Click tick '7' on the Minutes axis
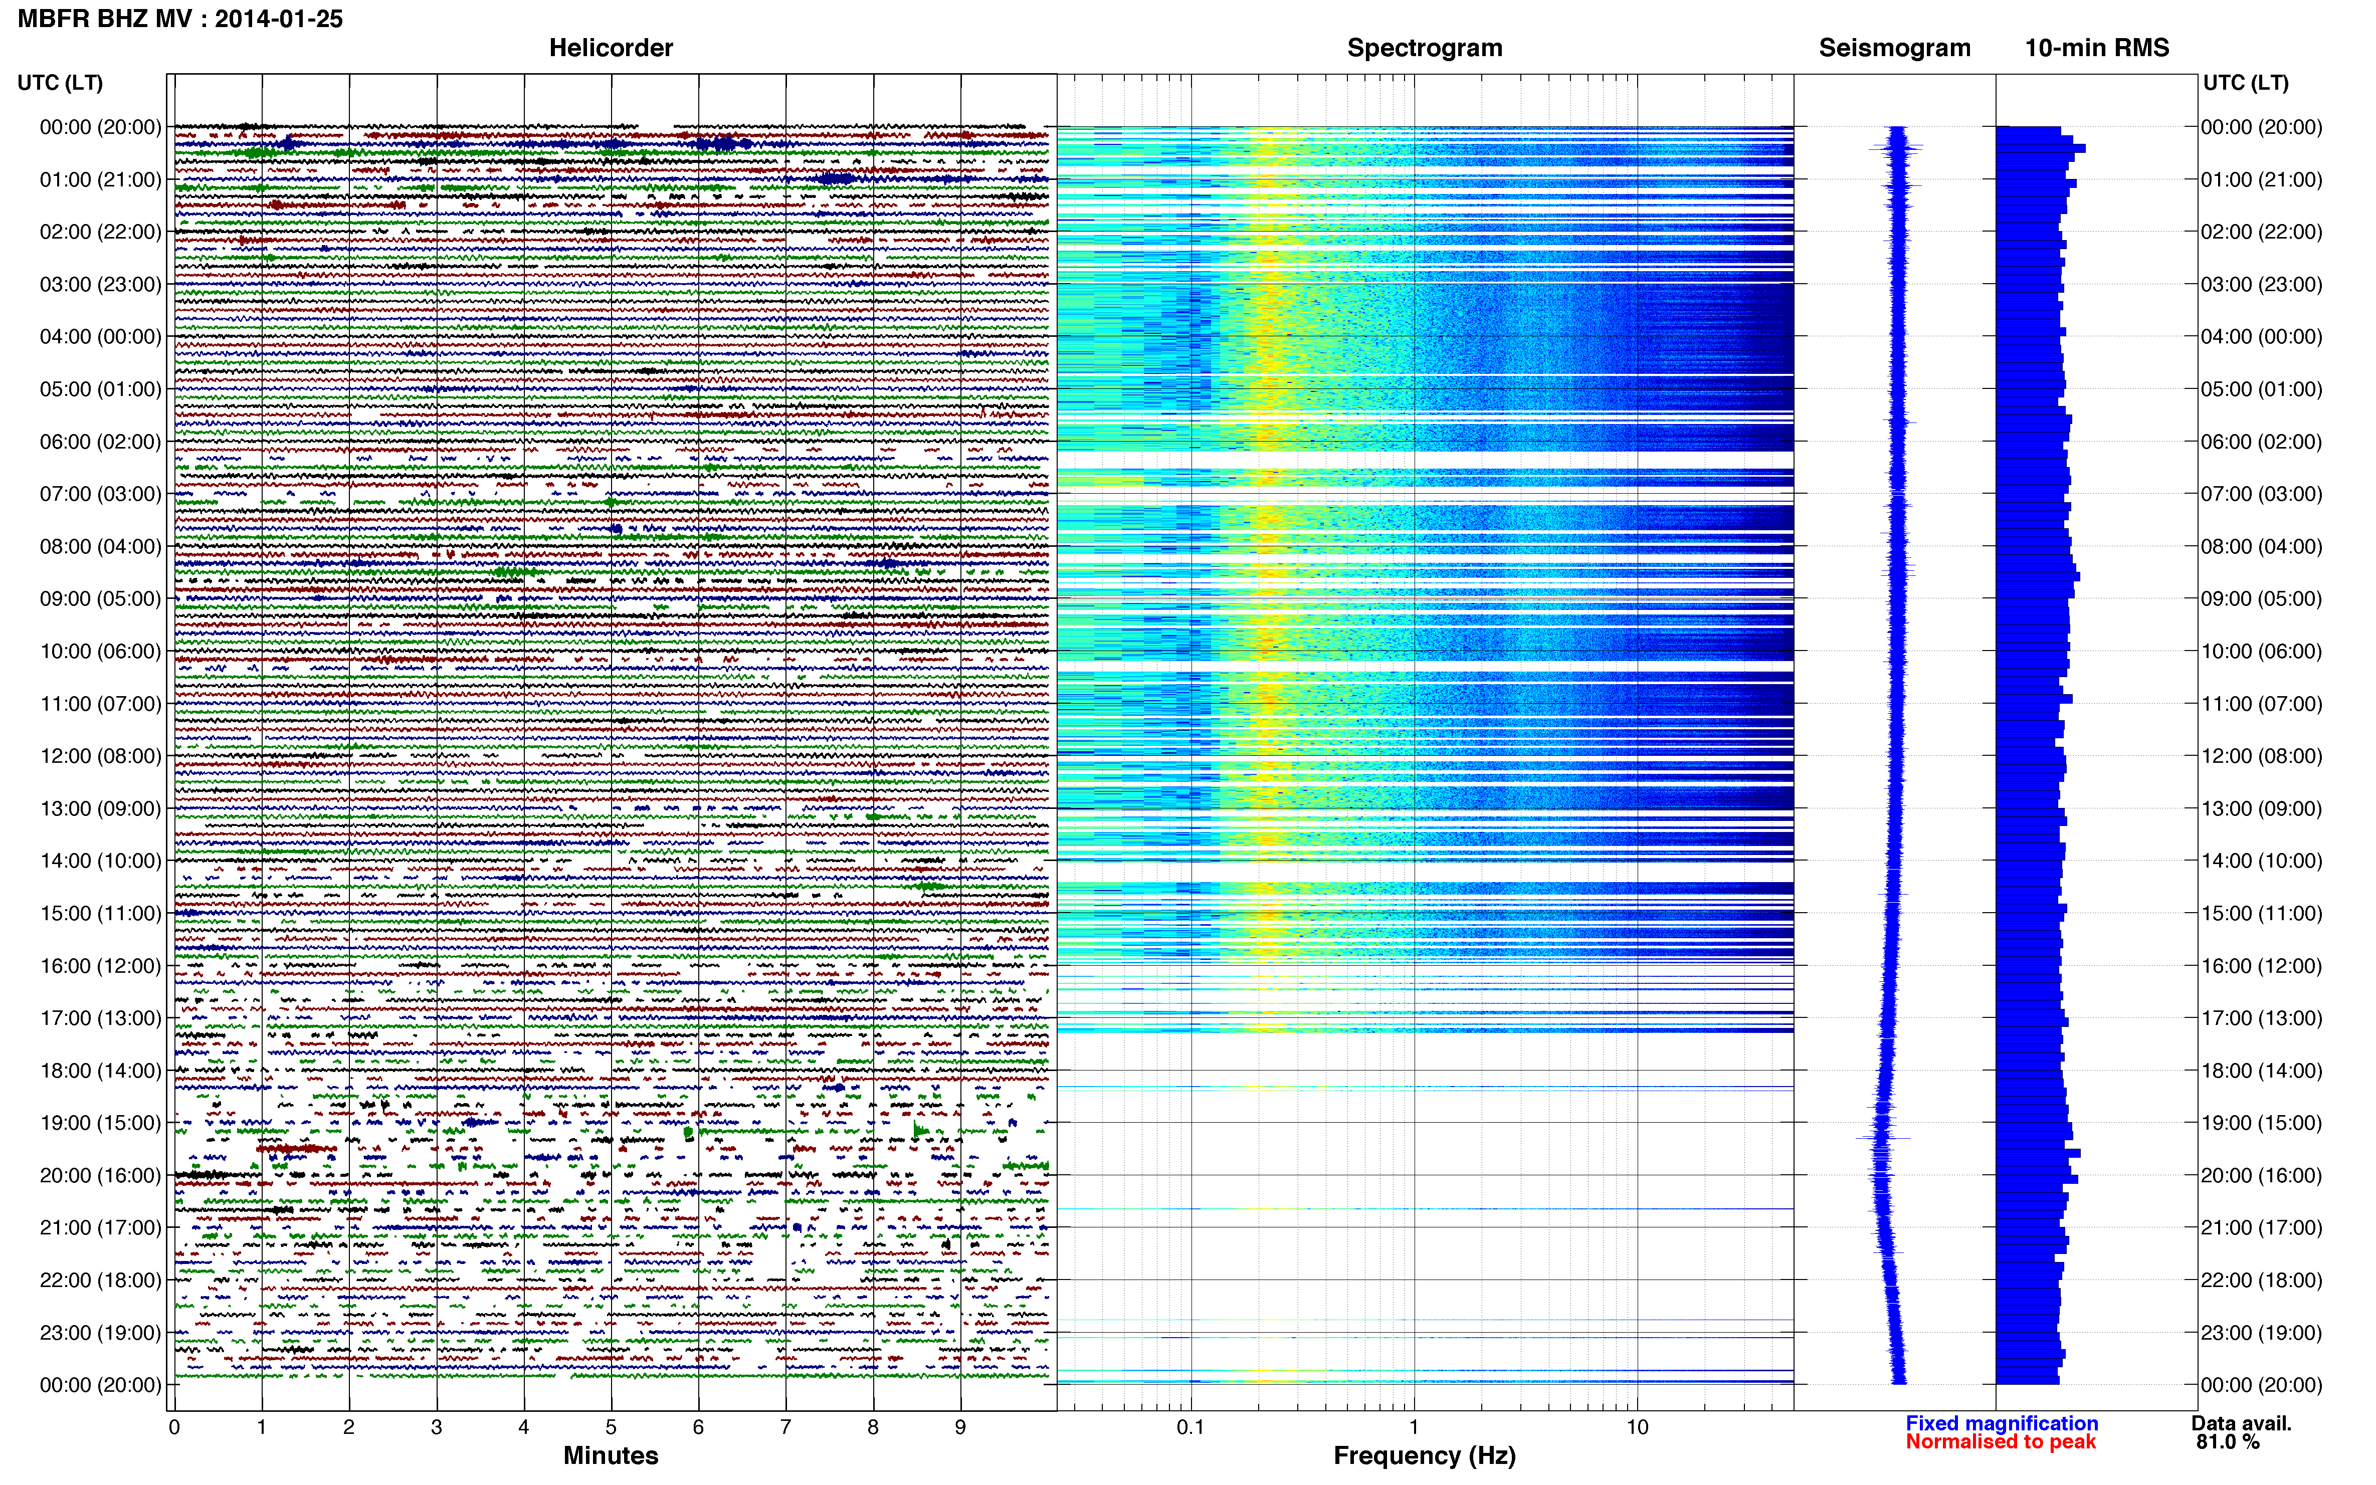Screen dimensions: 2376x1485 pyautogui.click(x=786, y=1428)
